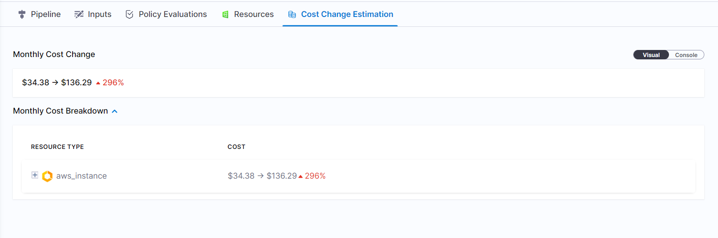Open the Pipeline tab

[x=46, y=15]
